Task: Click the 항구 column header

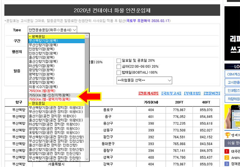Action: 19,102
